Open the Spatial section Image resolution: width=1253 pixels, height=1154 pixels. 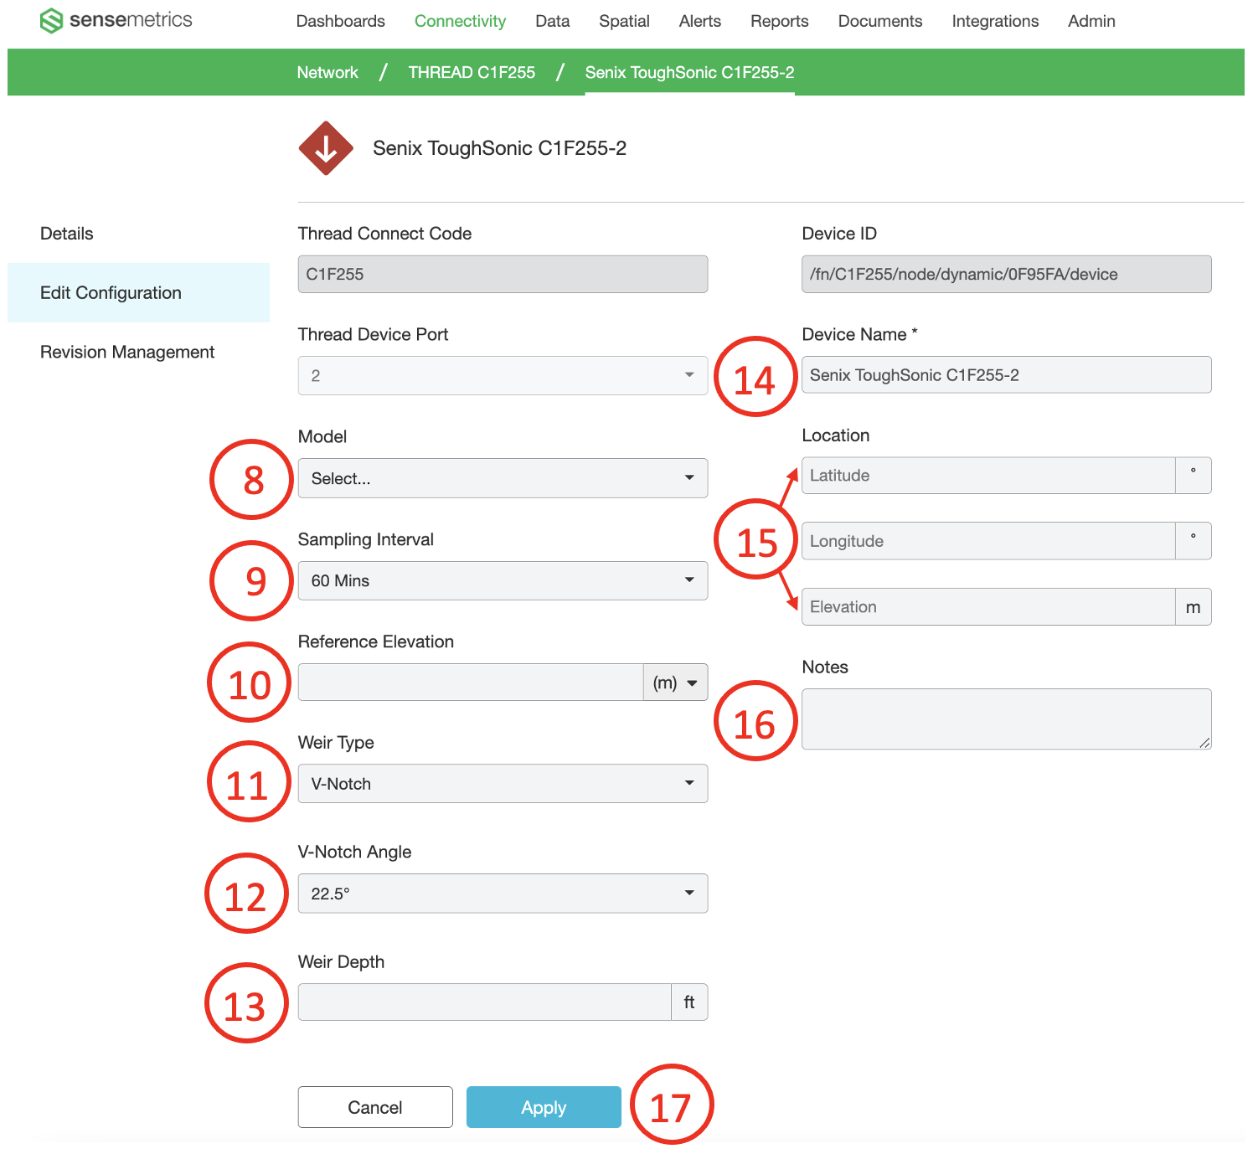(x=624, y=21)
